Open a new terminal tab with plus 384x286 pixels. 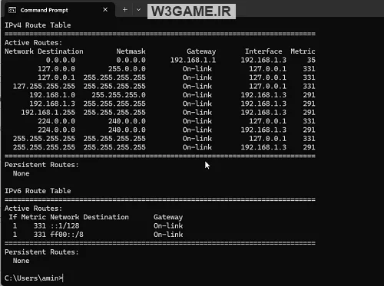124,10
